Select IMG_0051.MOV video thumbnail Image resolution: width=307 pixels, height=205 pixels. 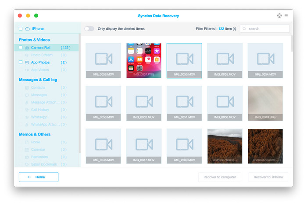pyautogui.click(x=184, y=104)
